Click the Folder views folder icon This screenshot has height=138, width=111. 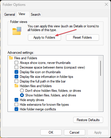point(17,31)
